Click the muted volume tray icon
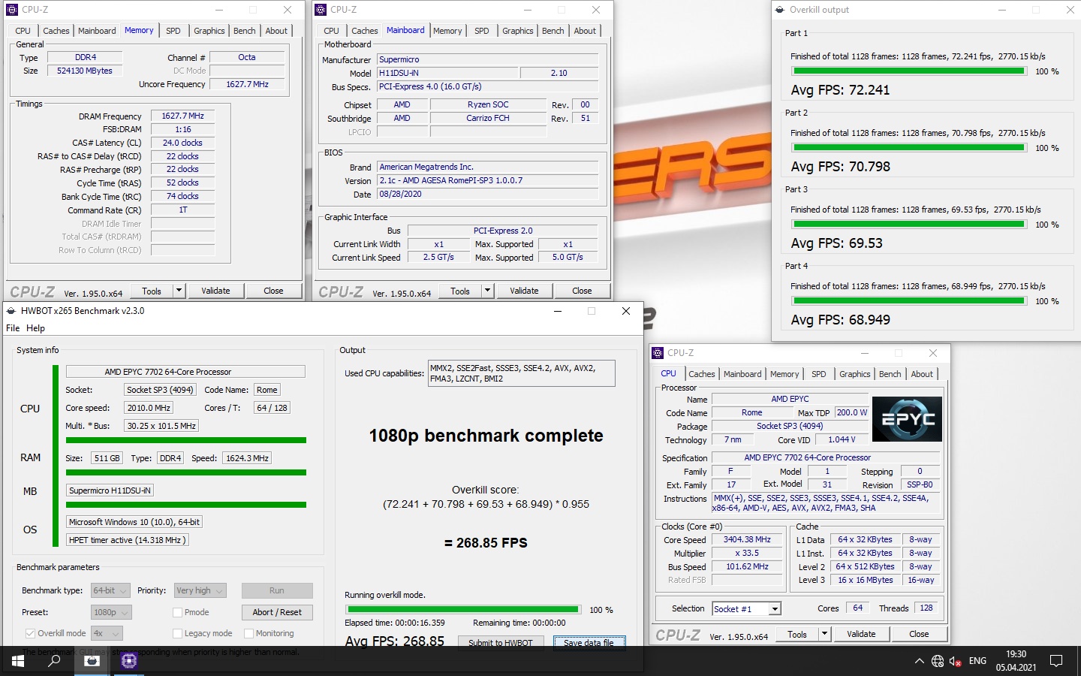This screenshot has width=1081, height=676. click(956, 662)
